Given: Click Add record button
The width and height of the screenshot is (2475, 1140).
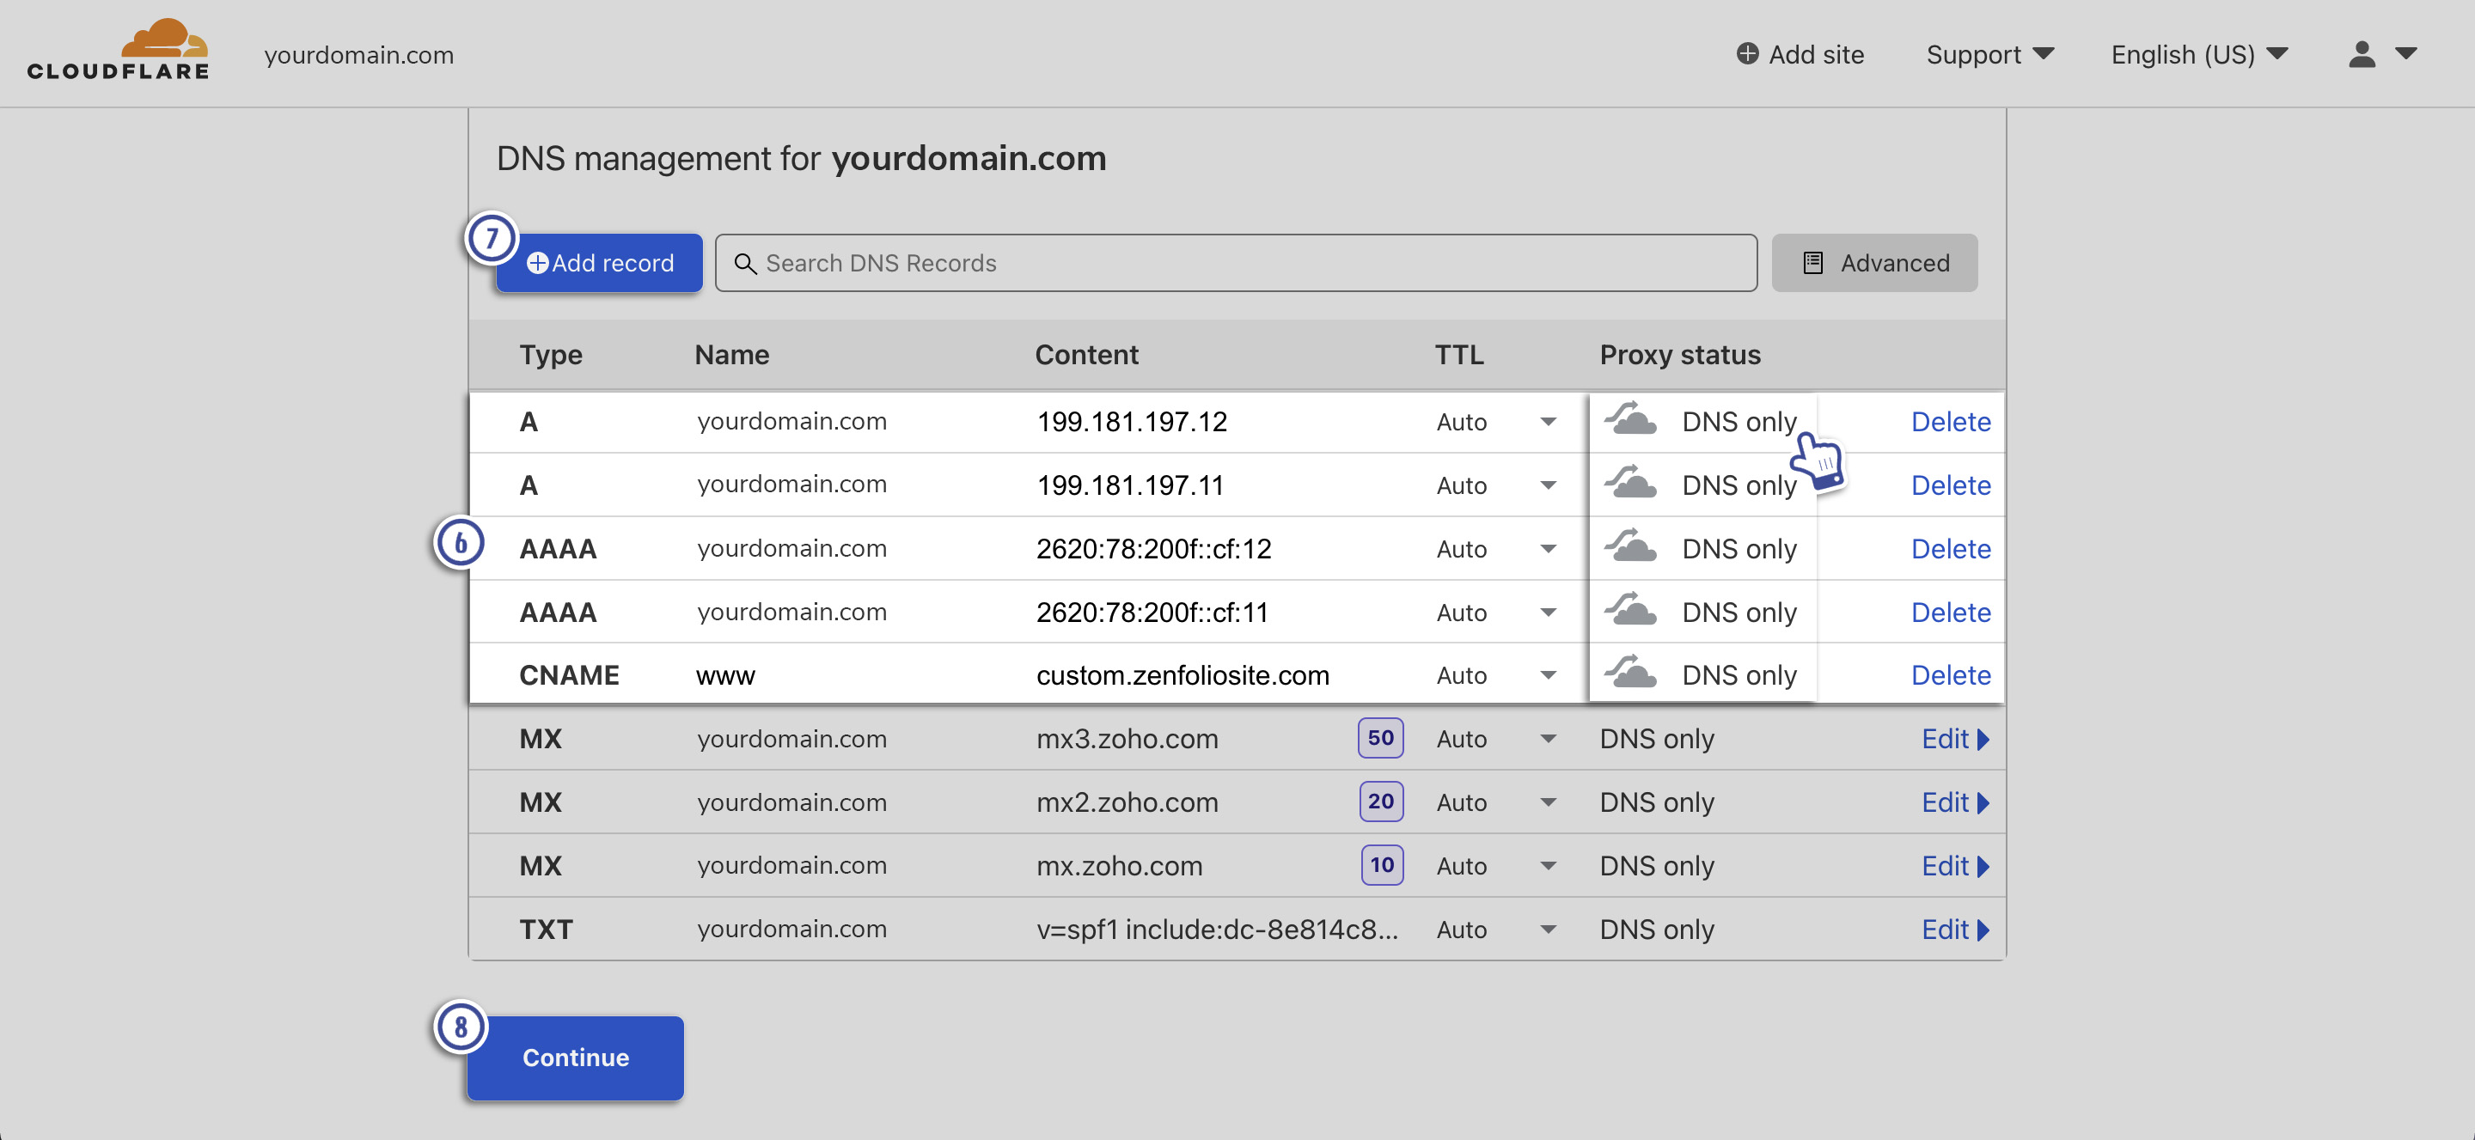Looking at the screenshot, I should coord(604,262).
